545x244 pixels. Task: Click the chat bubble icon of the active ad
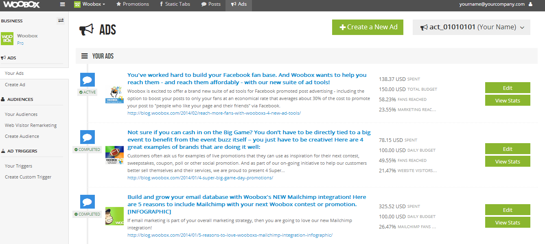(x=88, y=80)
